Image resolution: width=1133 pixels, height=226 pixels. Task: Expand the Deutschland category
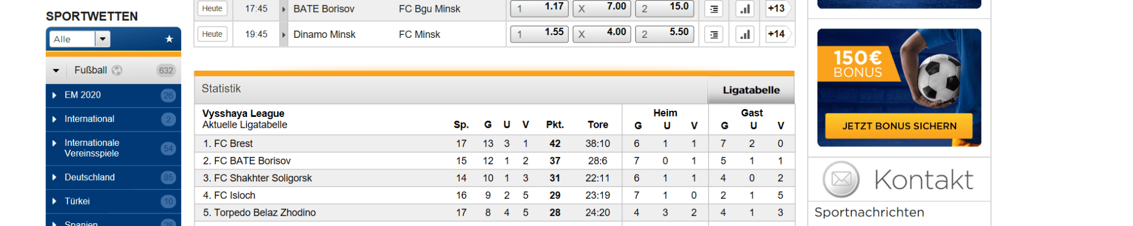coord(54,177)
